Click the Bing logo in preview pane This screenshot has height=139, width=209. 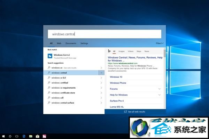coord(109,51)
